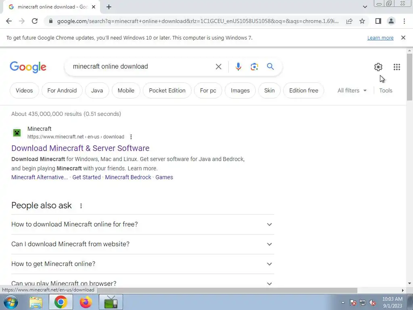Open the Google apps grid
The image size is (413, 310).
(397, 67)
